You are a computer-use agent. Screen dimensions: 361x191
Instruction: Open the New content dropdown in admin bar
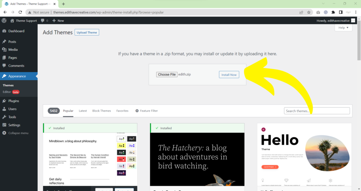click(58, 21)
